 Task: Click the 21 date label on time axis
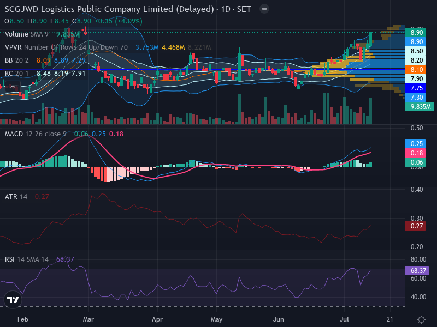tap(390, 319)
